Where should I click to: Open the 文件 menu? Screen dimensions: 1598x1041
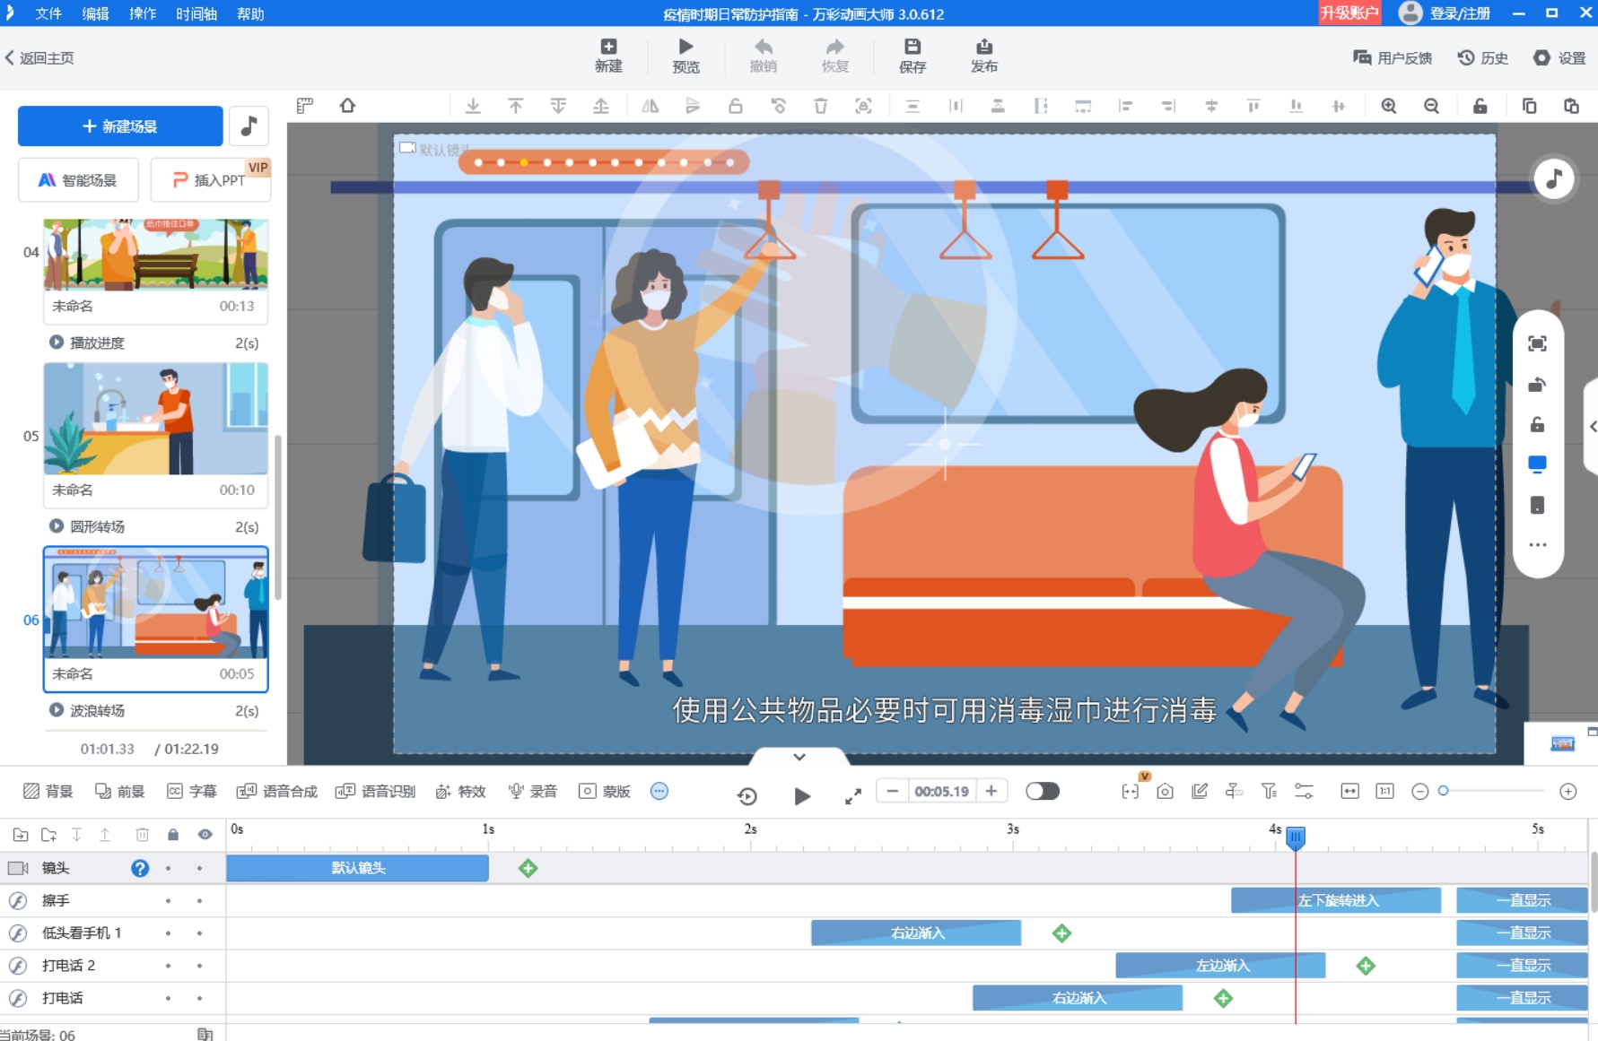pos(48,13)
